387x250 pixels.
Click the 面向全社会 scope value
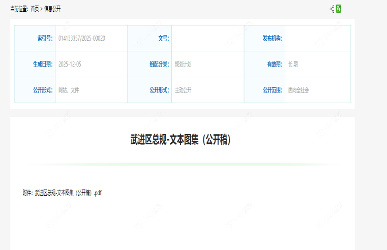(299, 90)
